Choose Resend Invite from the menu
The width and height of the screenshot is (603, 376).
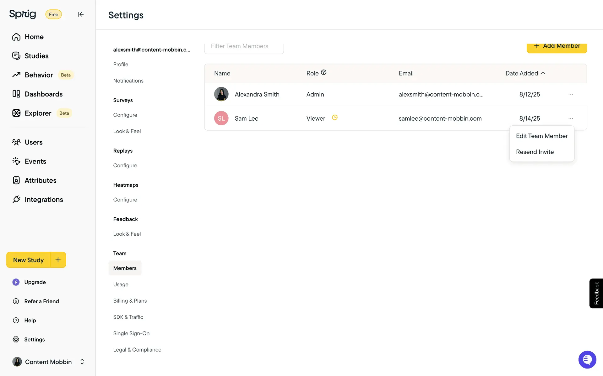[535, 152]
